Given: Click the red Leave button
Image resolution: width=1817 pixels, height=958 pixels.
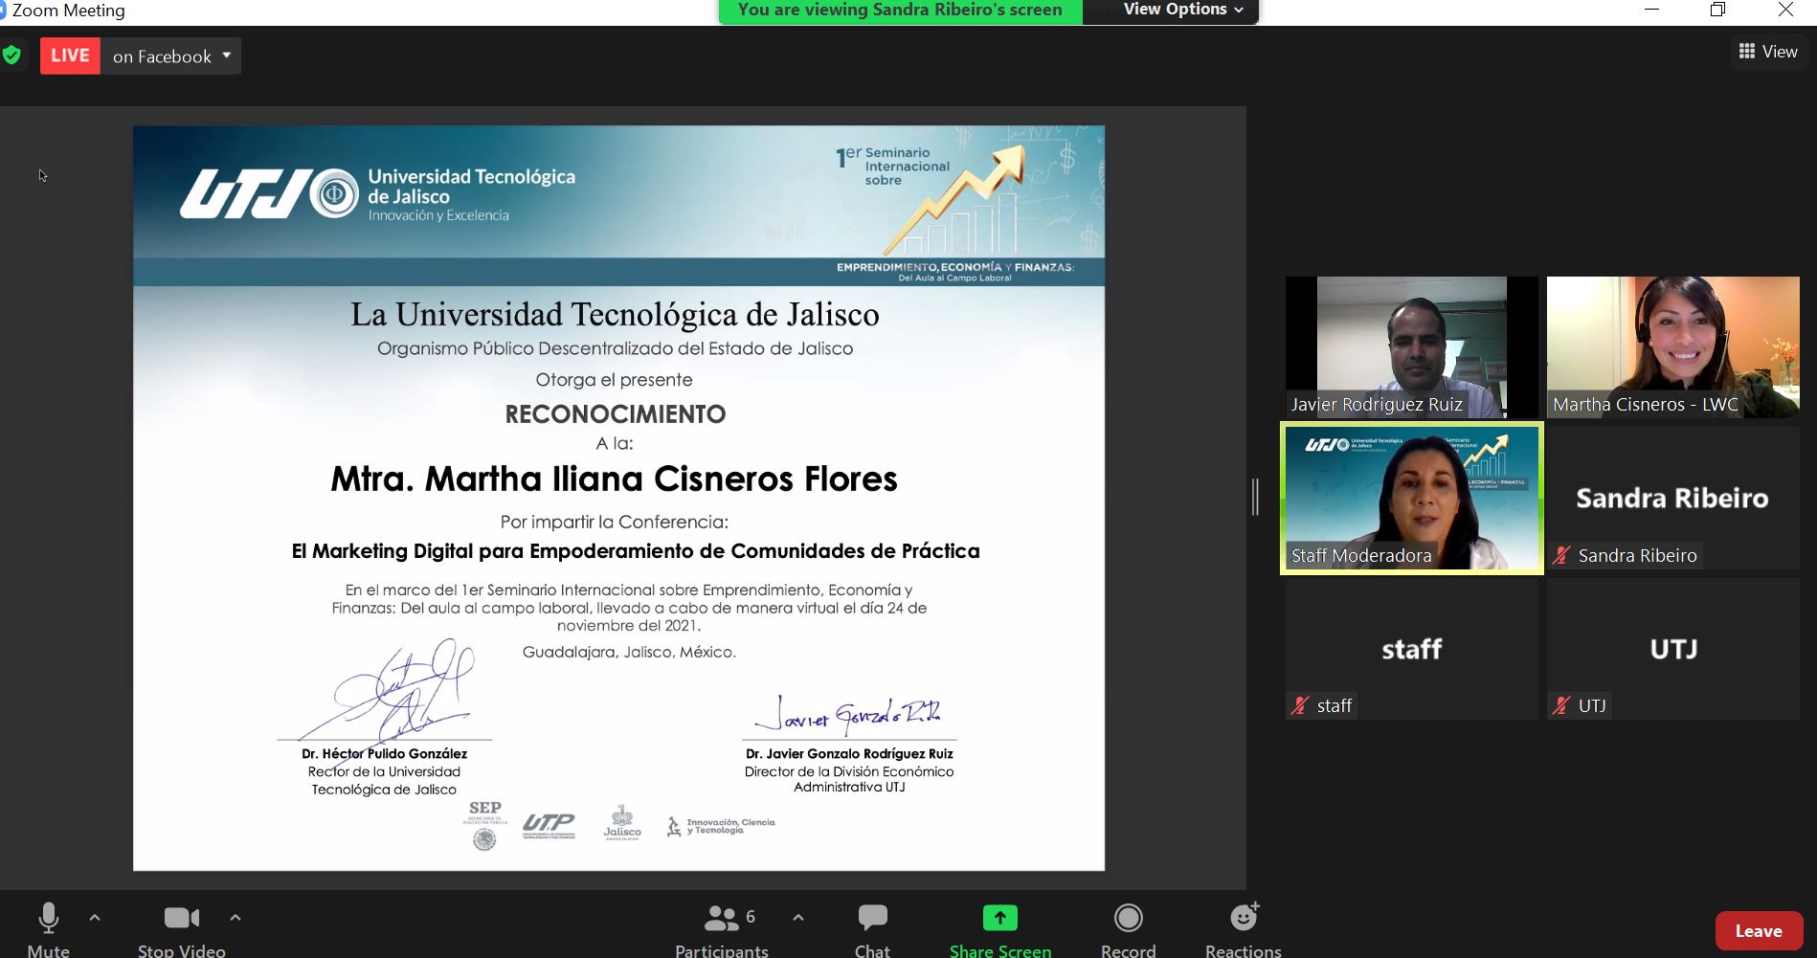Looking at the screenshot, I should point(1758,931).
